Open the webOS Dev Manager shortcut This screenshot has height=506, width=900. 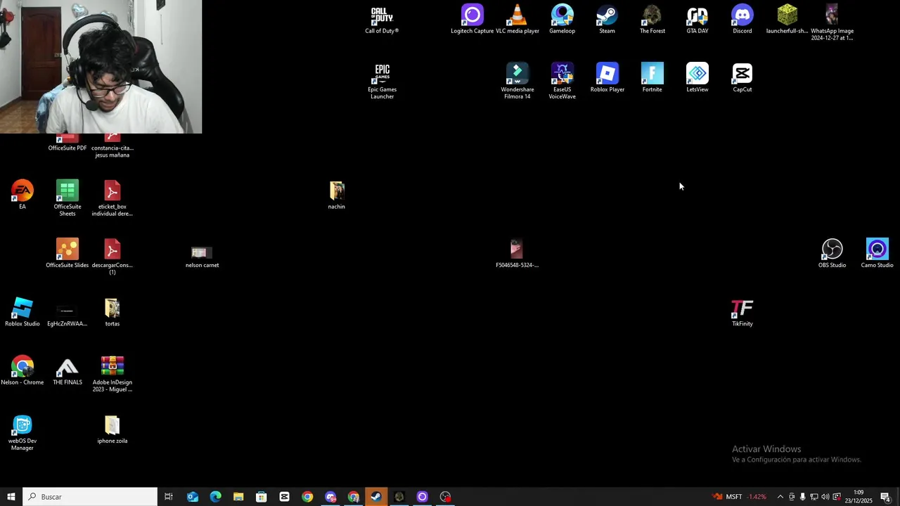(22, 432)
